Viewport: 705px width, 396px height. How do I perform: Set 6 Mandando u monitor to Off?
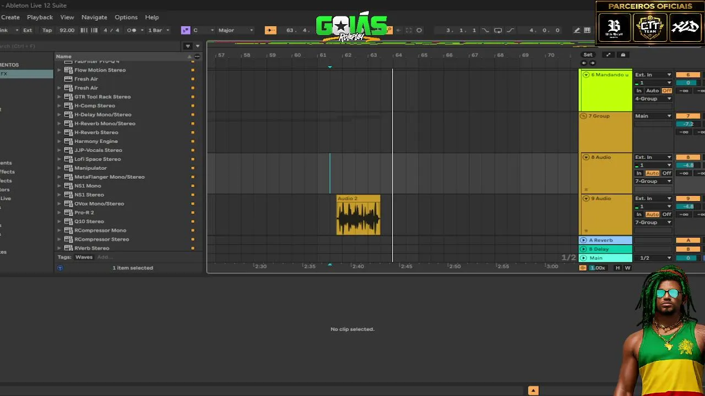667,91
